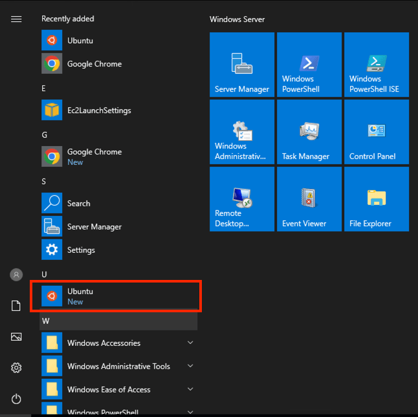This screenshot has height=417, width=418.
Task: Open the Ec2LaunchSettings app icon
Action: [x=52, y=110]
